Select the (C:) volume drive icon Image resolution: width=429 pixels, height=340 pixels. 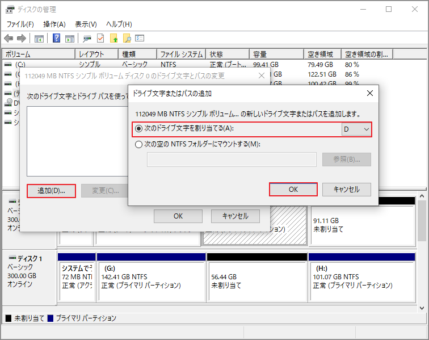[8, 65]
